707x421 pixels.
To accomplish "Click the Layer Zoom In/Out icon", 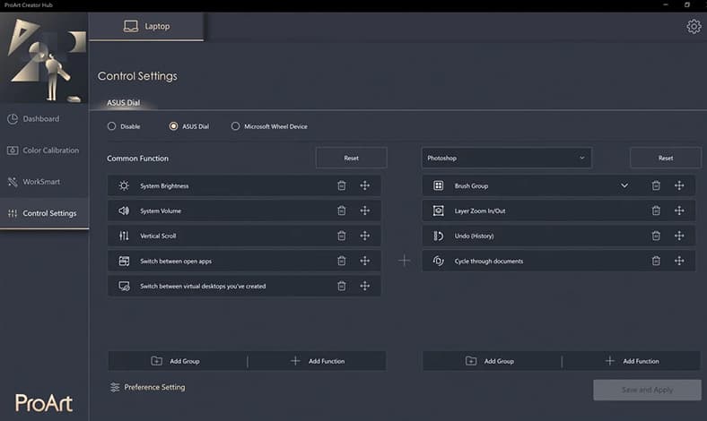I will click(438, 210).
